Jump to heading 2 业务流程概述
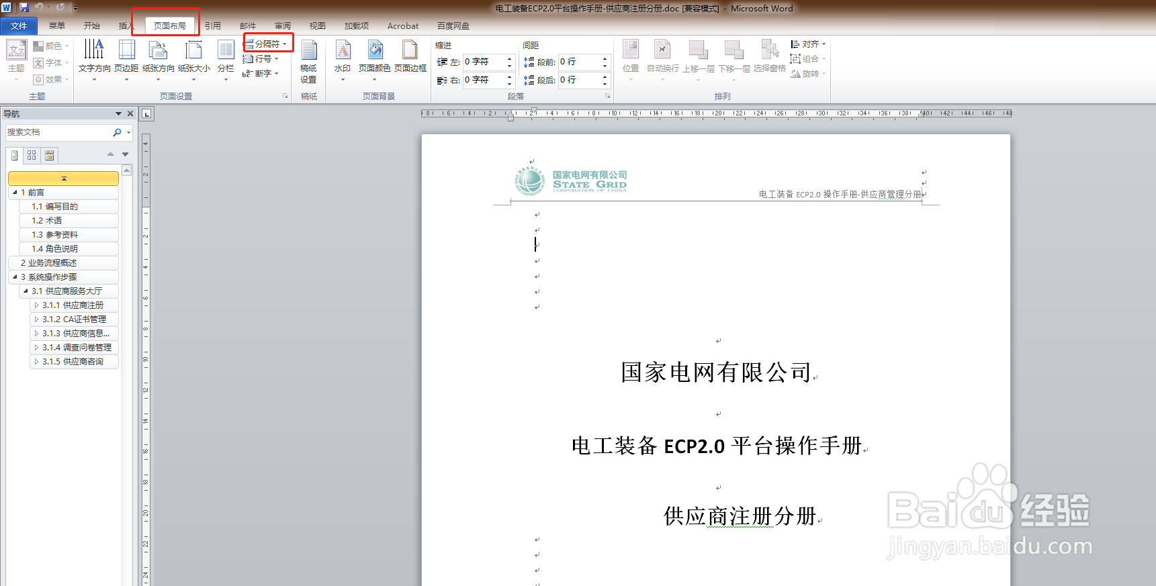Image resolution: width=1156 pixels, height=586 pixels. click(64, 263)
